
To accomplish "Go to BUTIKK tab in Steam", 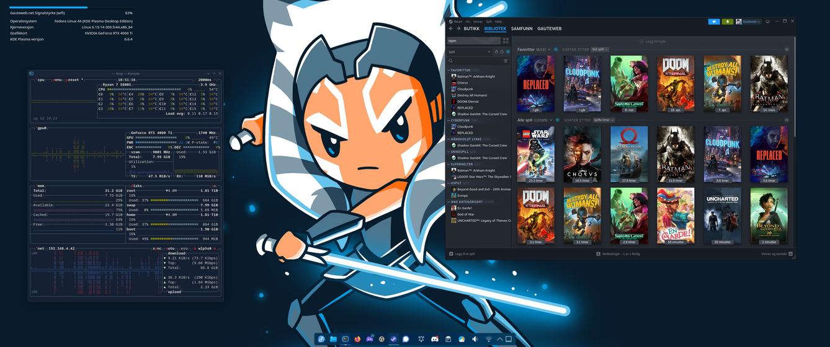I will click(x=471, y=29).
